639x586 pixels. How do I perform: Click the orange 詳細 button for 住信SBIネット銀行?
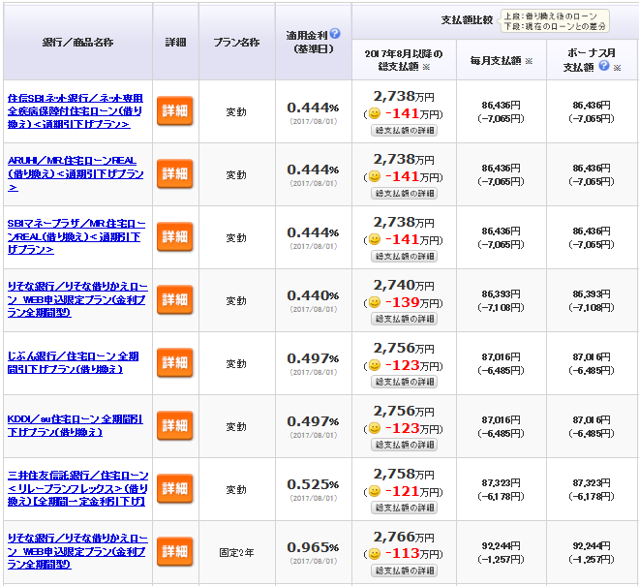[x=175, y=111]
